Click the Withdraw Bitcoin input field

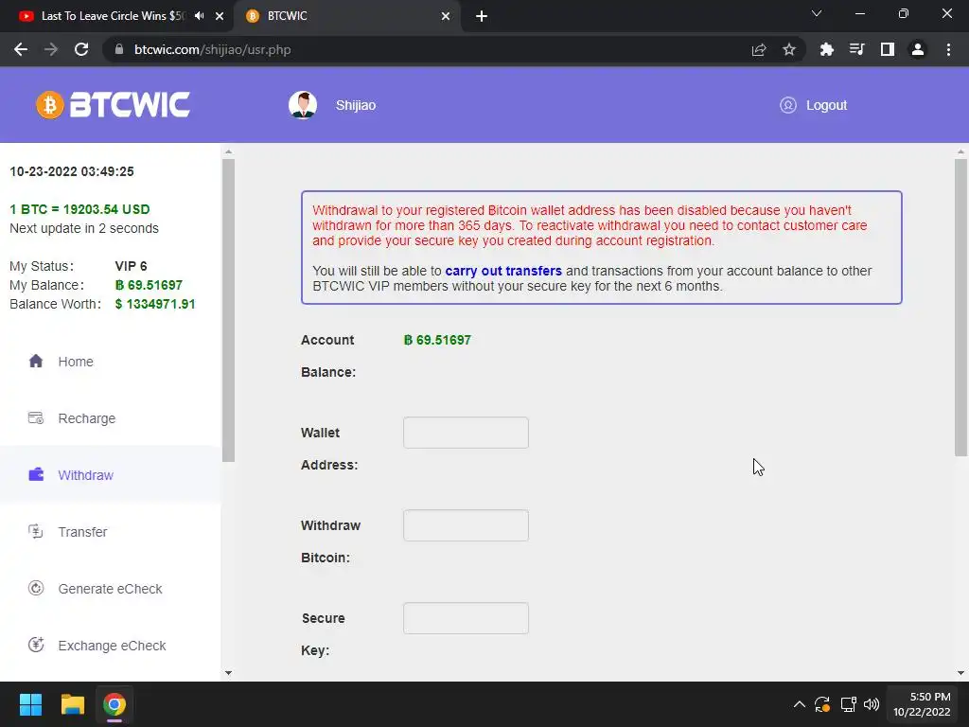click(466, 525)
